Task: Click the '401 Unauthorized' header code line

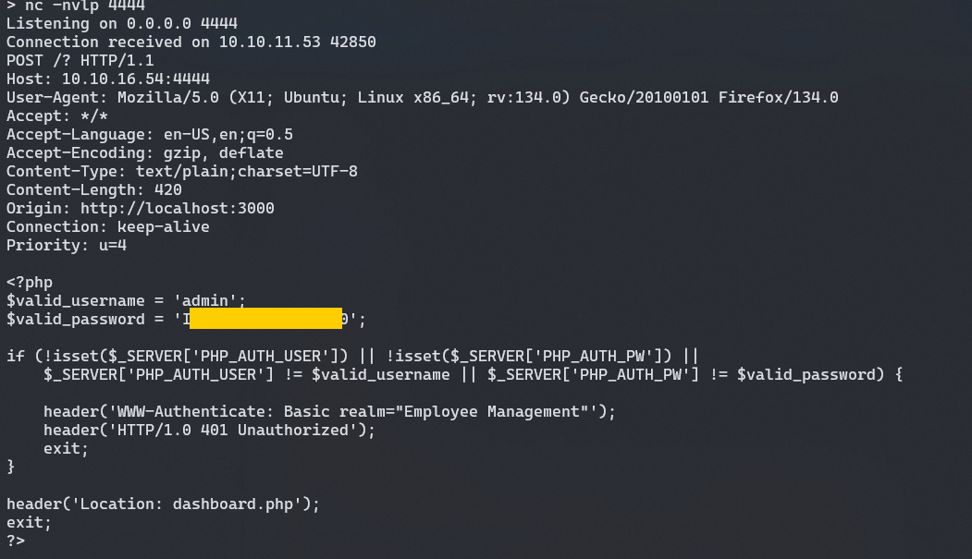Action: coord(200,430)
